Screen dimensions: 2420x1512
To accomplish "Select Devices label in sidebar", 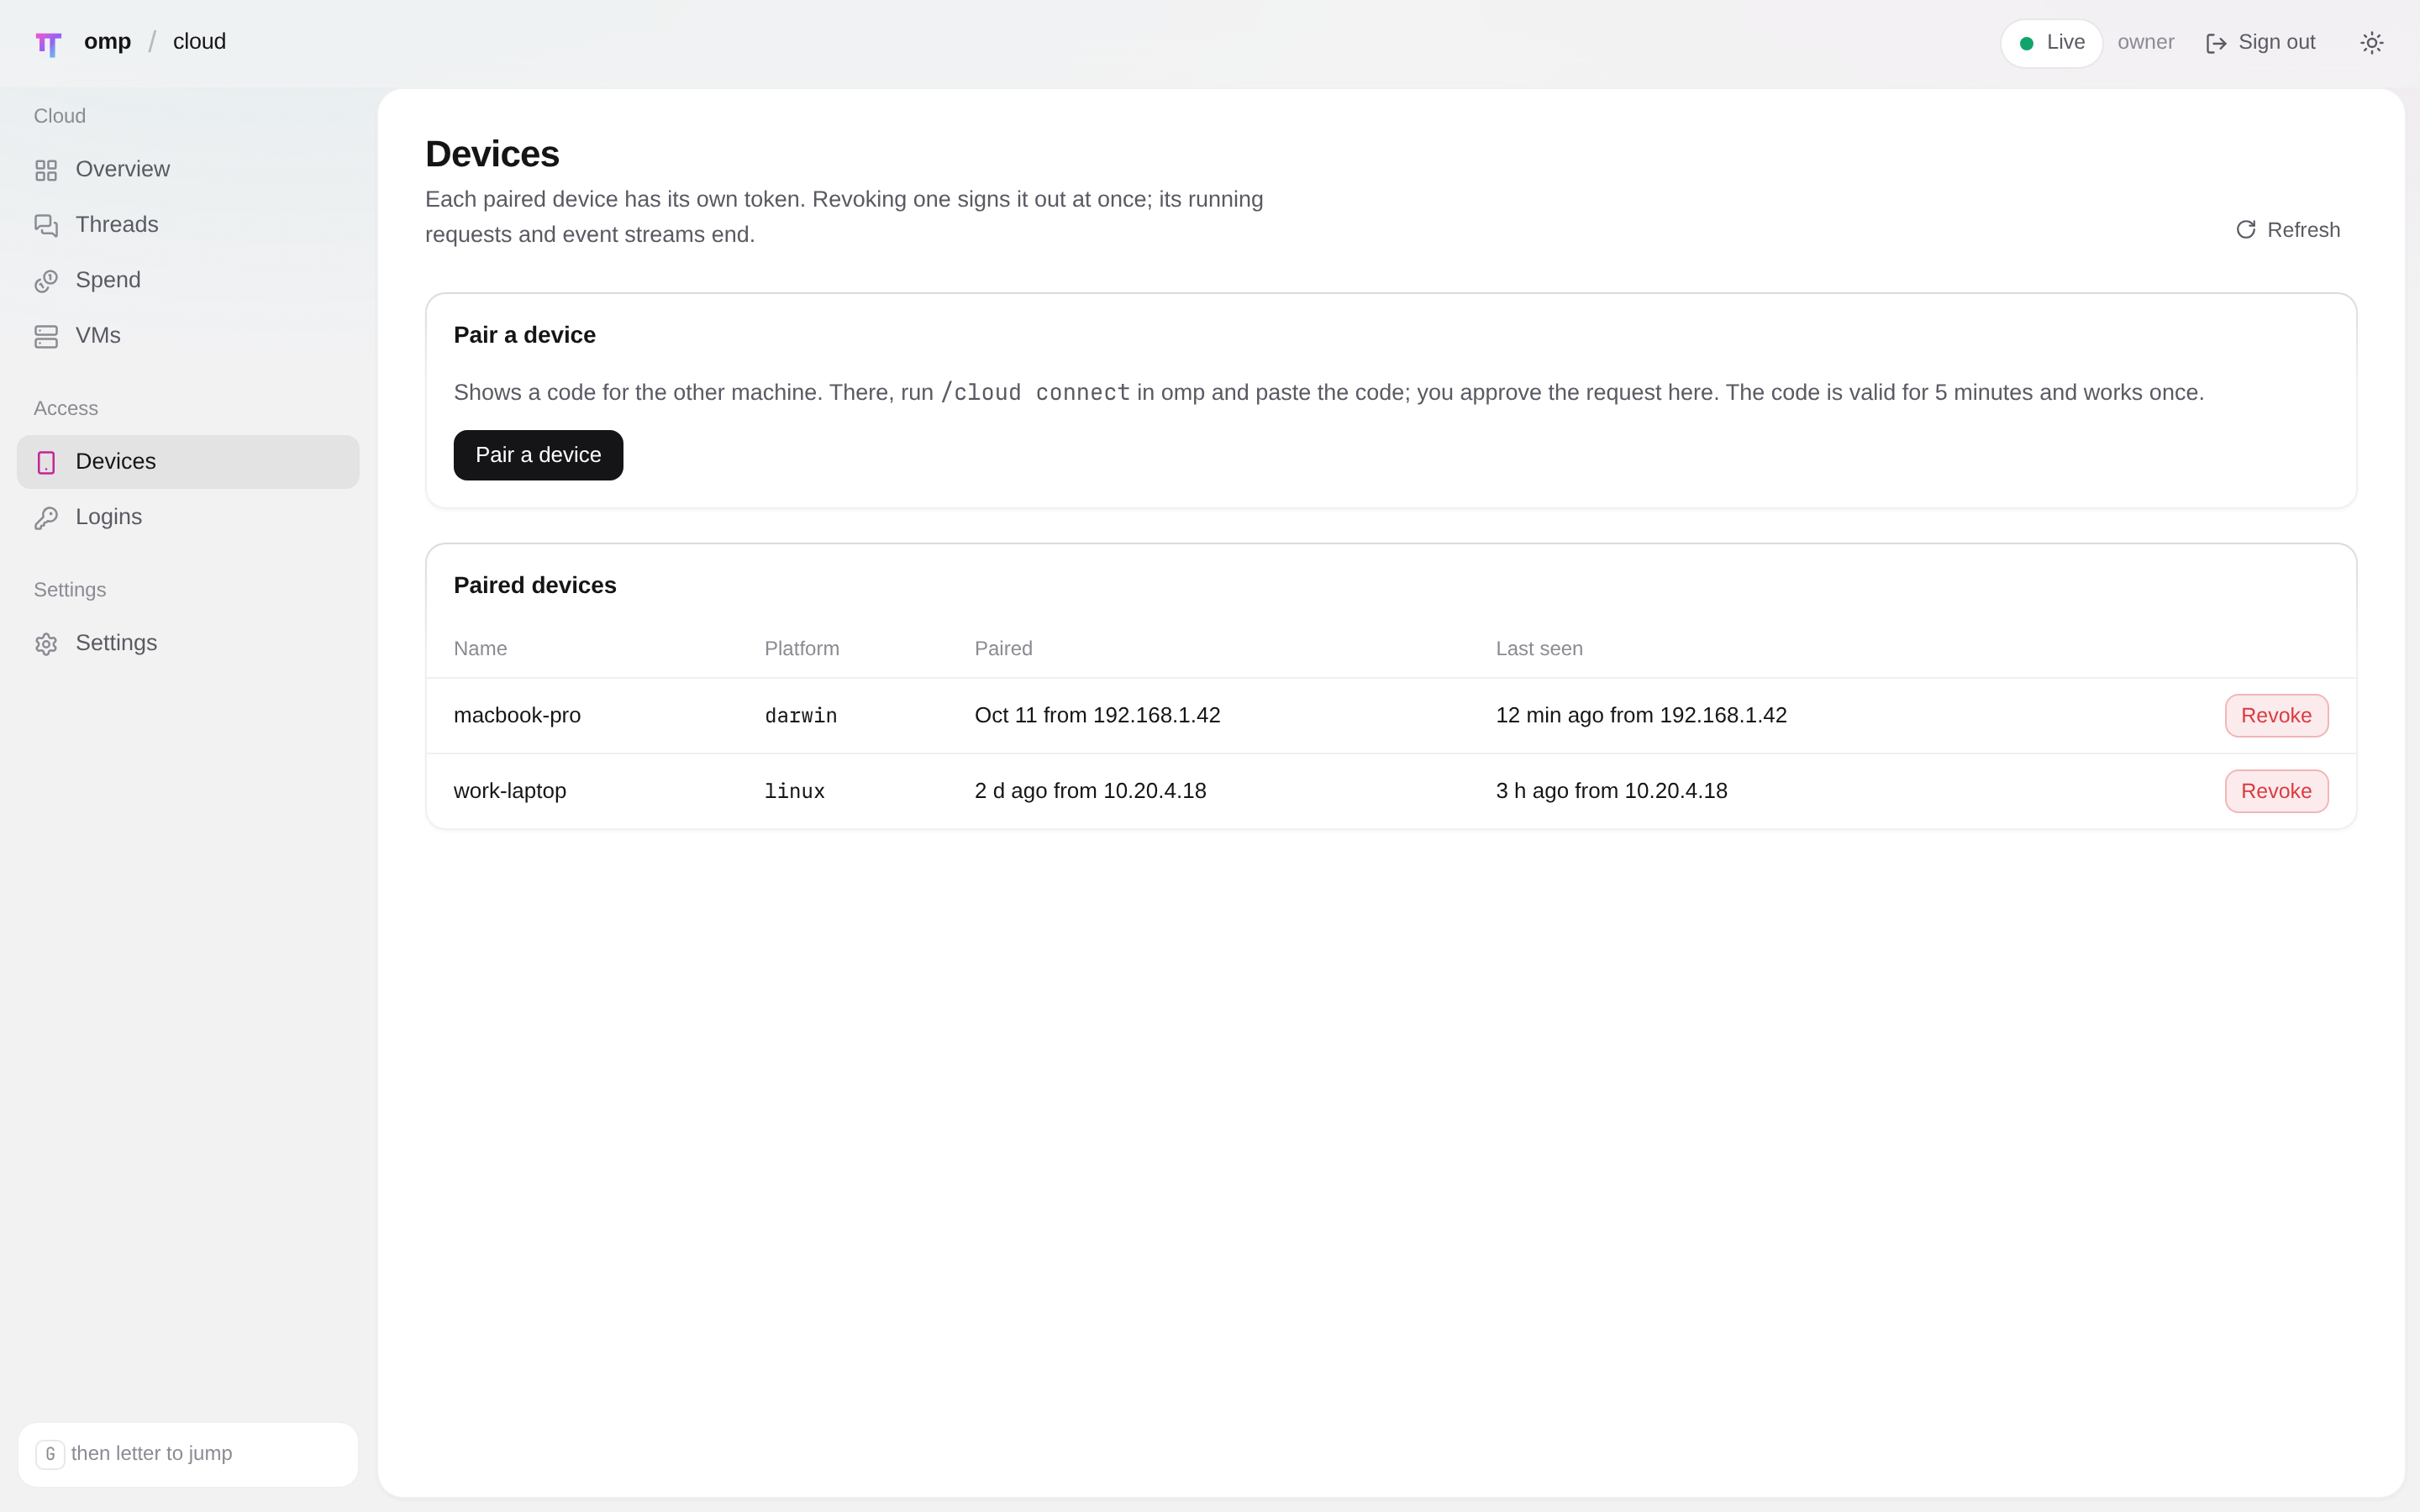I will tap(116, 461).
